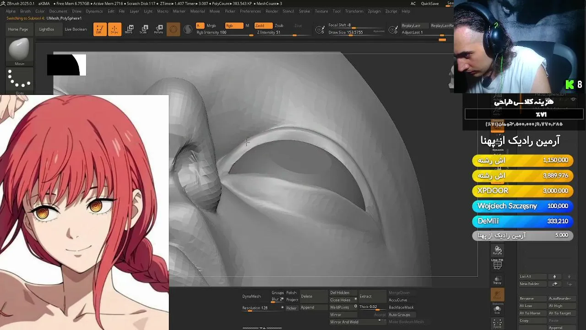Viewport: 586px width, 330px height.
Task: Open the Stroke menu
Action: (x=304, y=11)
